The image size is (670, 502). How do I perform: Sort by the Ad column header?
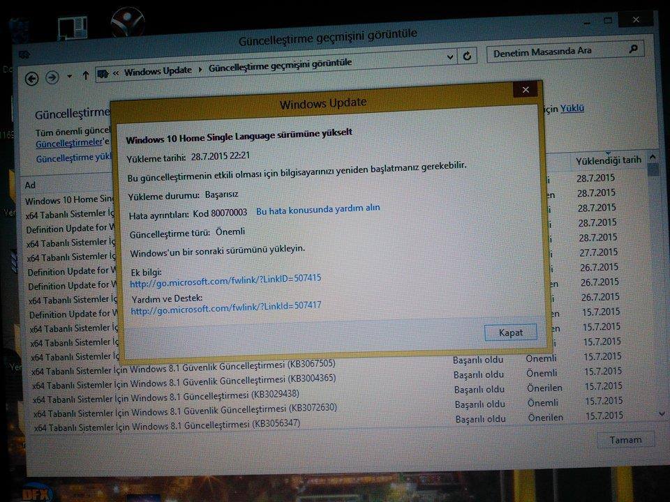click(30, 185)
